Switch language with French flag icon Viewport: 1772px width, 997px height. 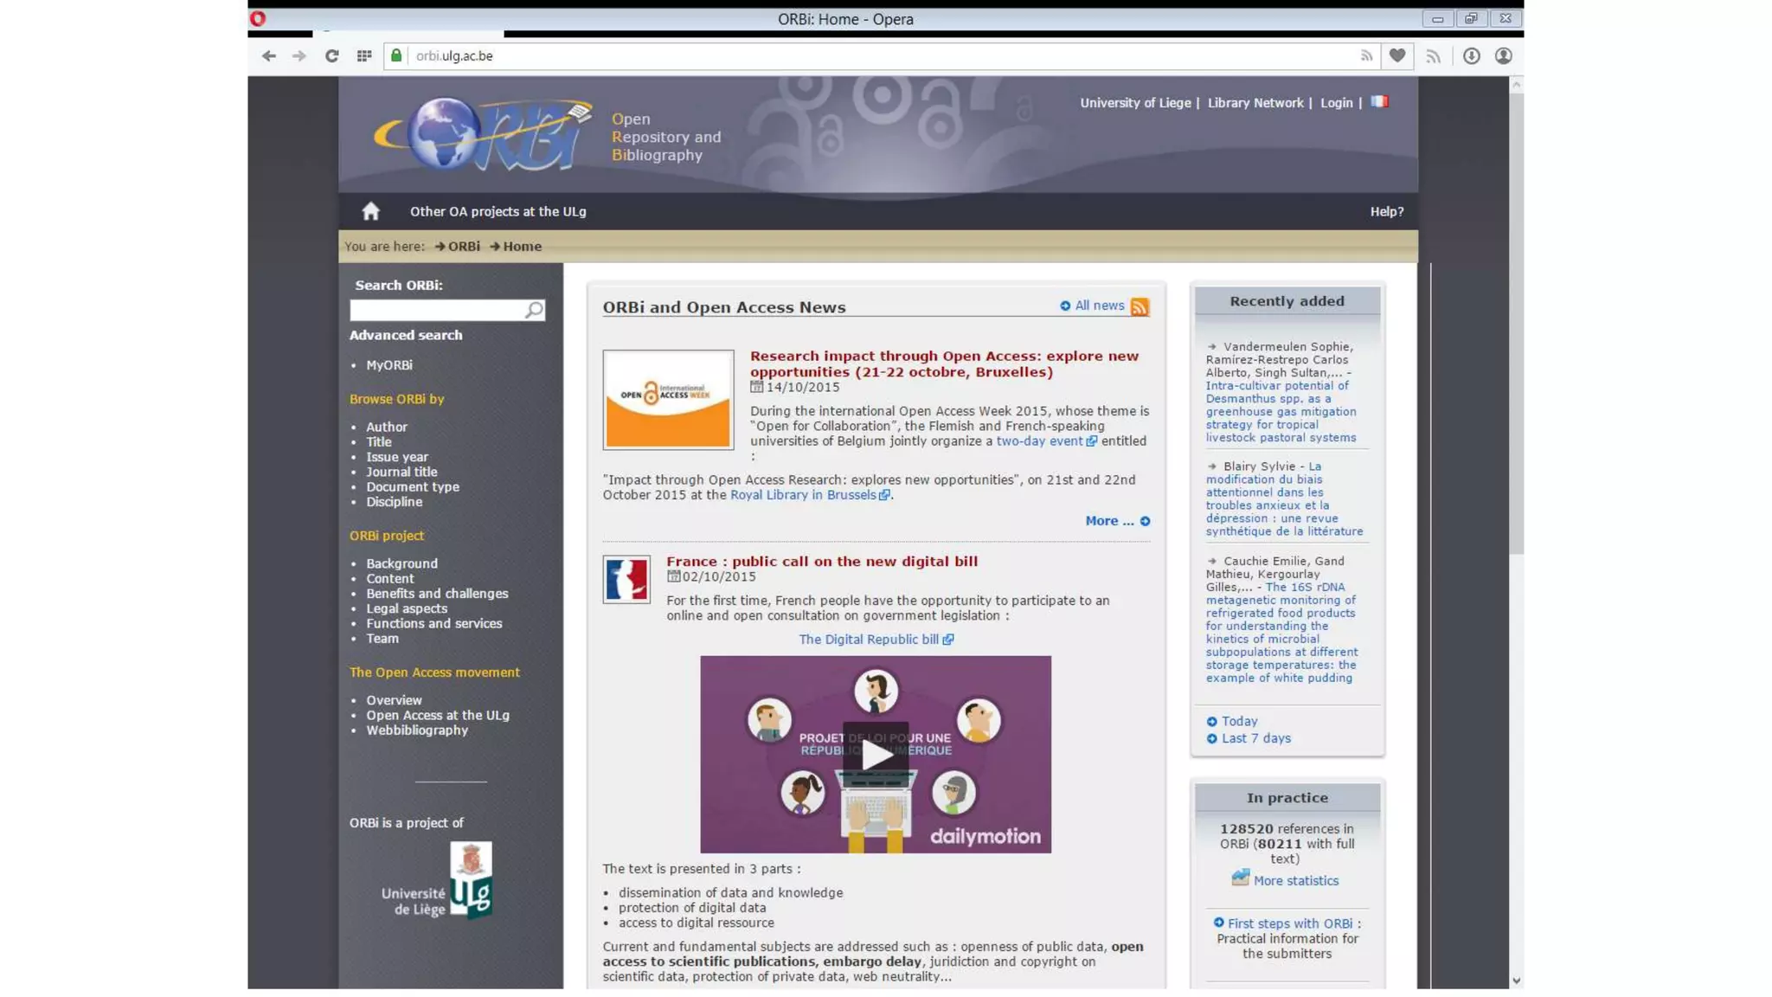tap(1379, 102)
